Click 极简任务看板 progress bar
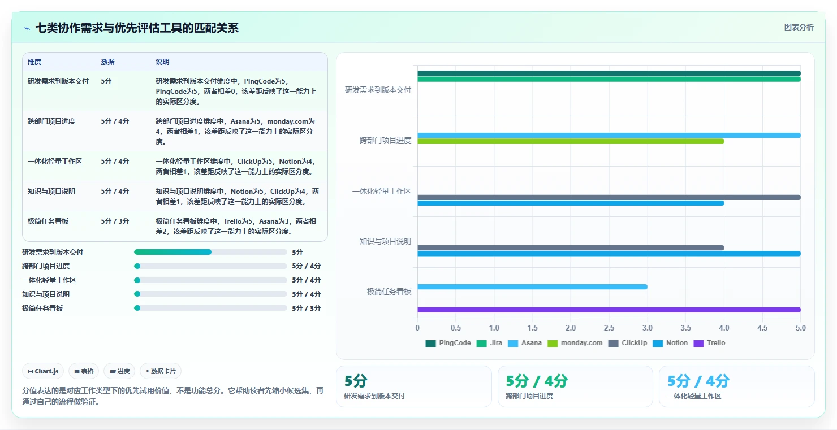837x430 pixels. (x=210, y=308)
